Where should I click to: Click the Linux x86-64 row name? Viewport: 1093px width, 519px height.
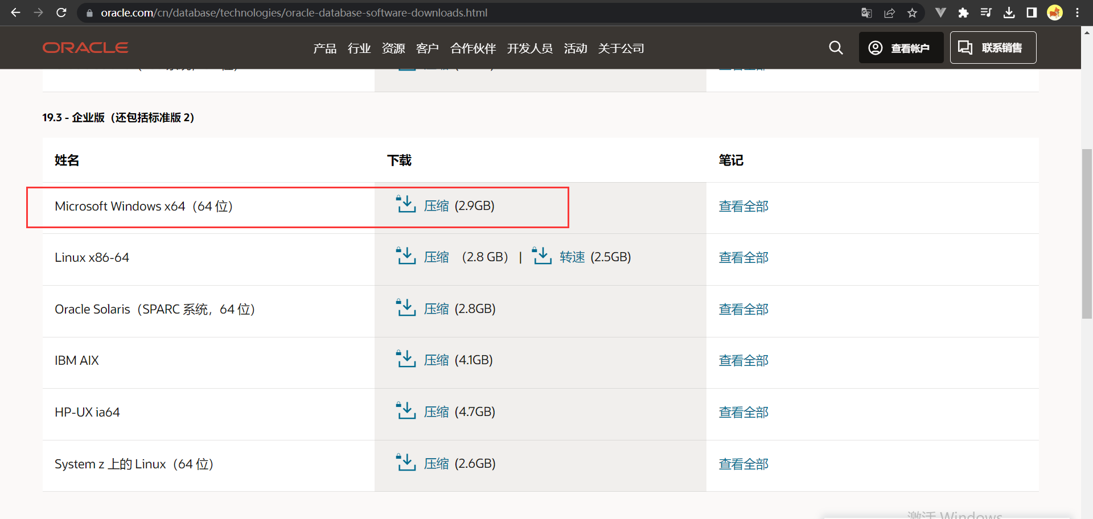click(92, 258)
